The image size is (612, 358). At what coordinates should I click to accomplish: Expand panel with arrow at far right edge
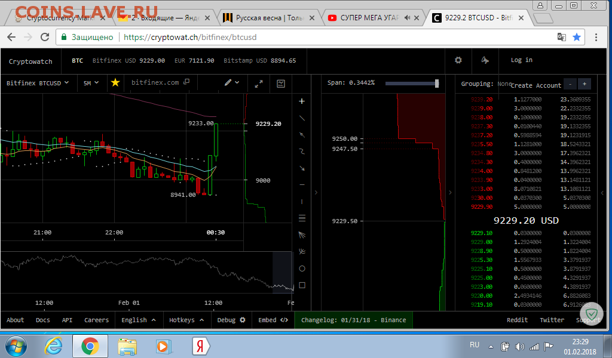pos(602,193)
